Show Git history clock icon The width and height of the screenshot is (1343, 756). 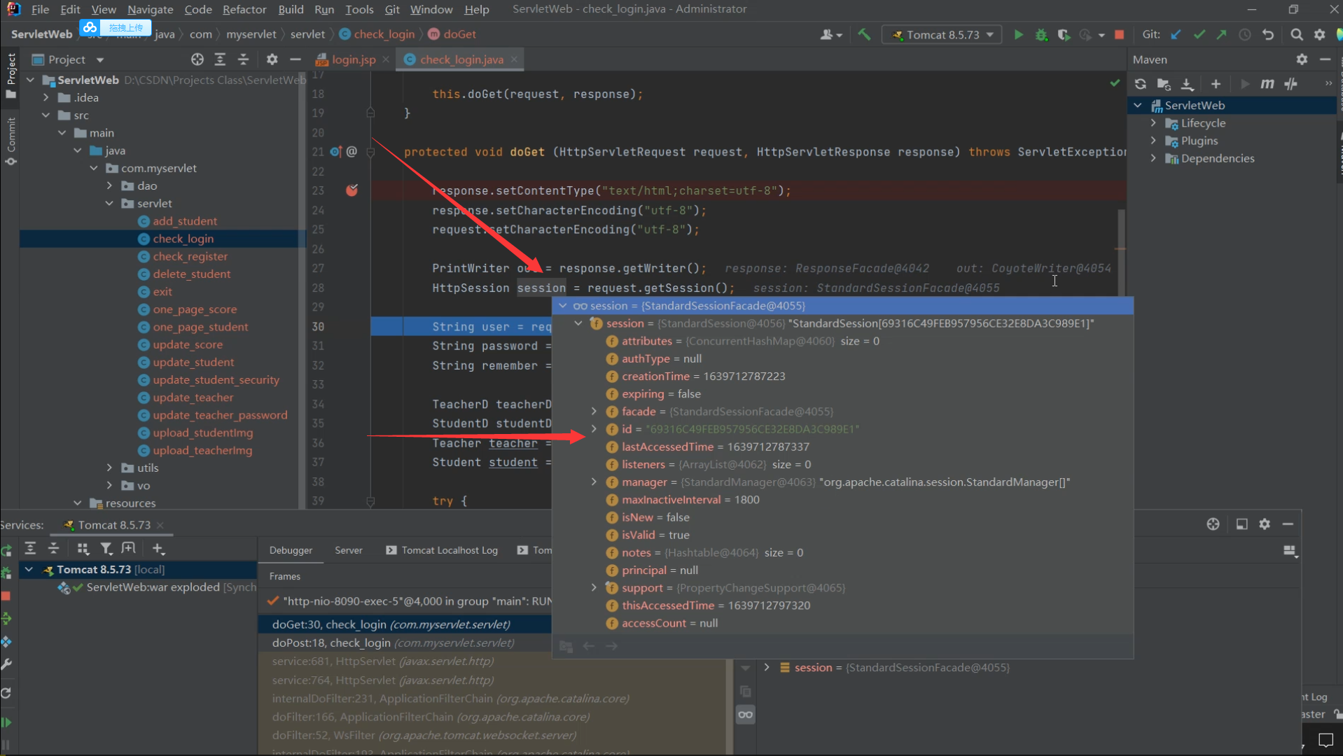point(1244,34)
